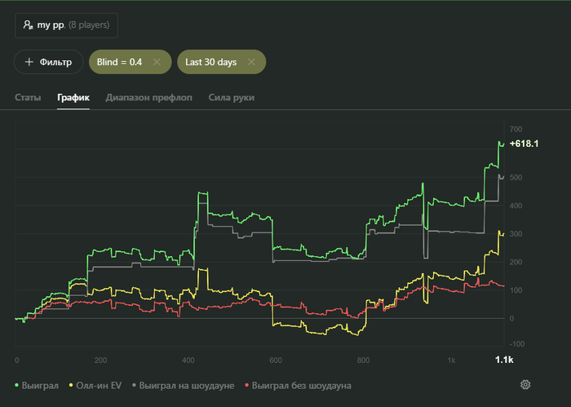Viewport: 571px width, 407px height.
Task: Select the График tab
Action: click(73, 98)
